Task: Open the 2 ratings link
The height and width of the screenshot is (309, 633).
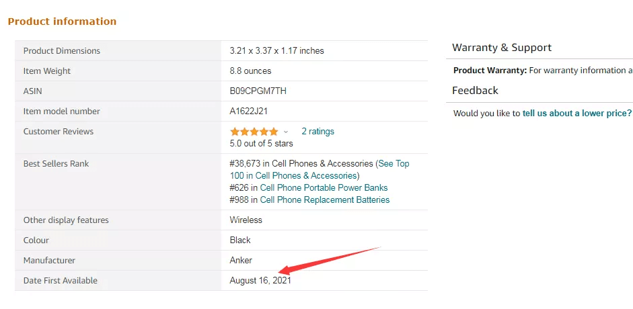Action: coord(318,132)
